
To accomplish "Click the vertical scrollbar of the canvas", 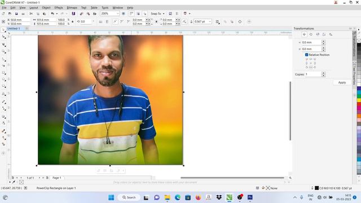I will coord(290,111).
